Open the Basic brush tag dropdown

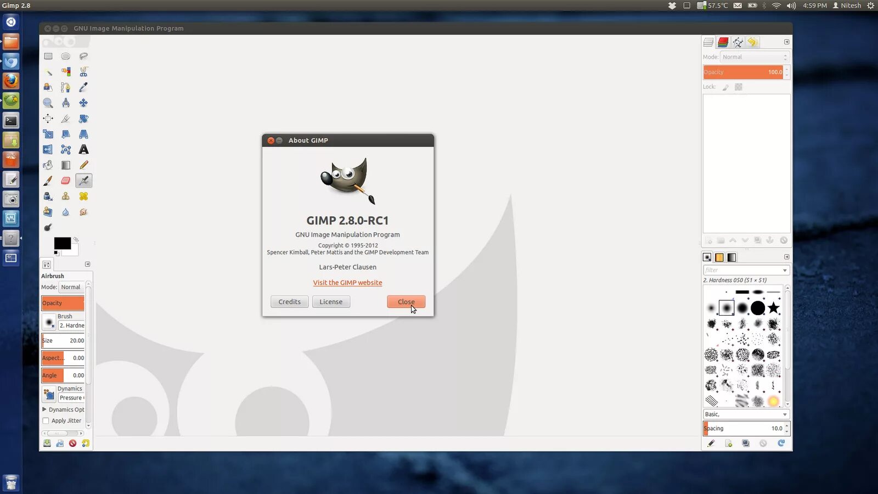click(x=746, y=414)
